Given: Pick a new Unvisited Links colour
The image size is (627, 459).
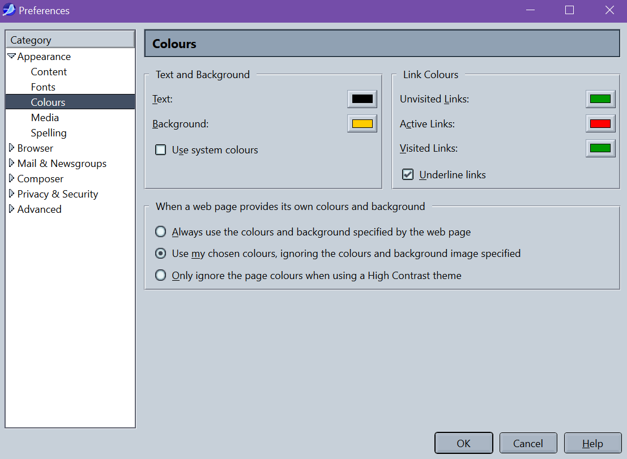Looking at the screenshot, I should click(600, 99).
